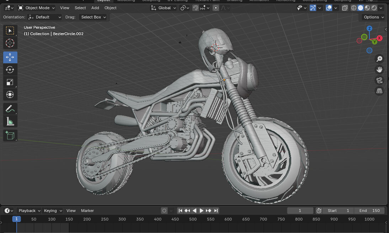Open the viewport shading options dropdown arrow
The width and height of the screenshot is (389, 233).
pyautogui.click(x=381, y=8)
